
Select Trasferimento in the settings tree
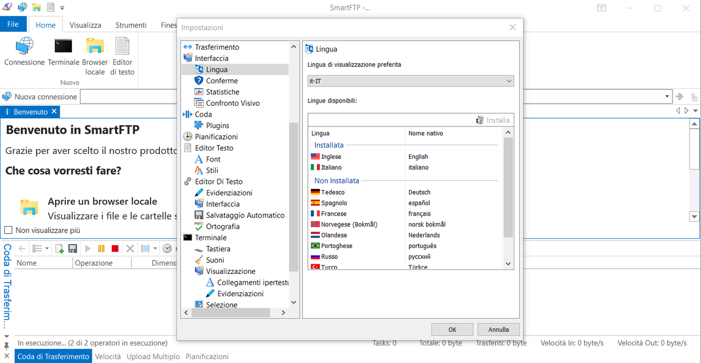pos(217,47)
